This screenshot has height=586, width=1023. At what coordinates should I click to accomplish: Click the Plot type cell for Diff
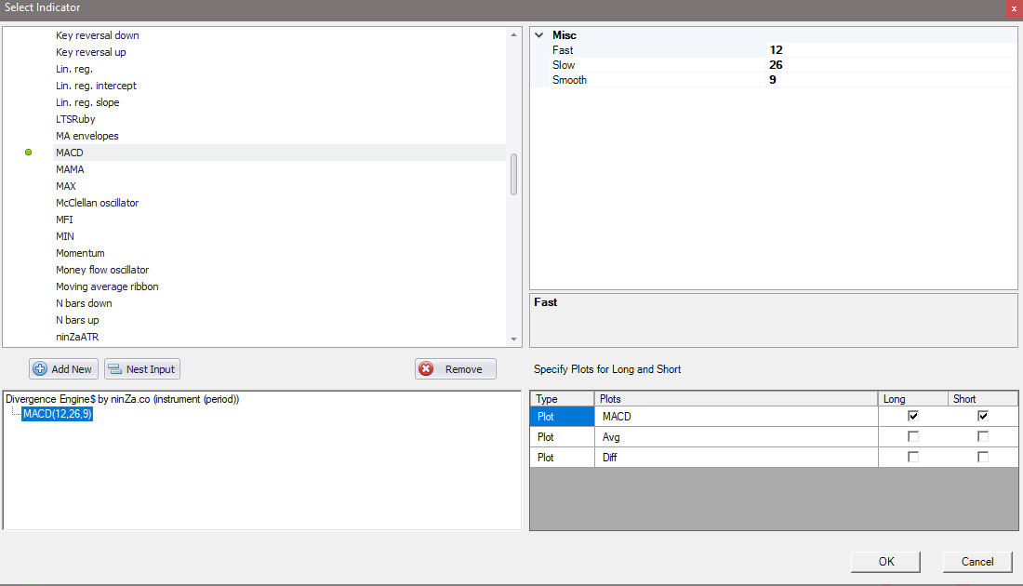tap(562, 457)
